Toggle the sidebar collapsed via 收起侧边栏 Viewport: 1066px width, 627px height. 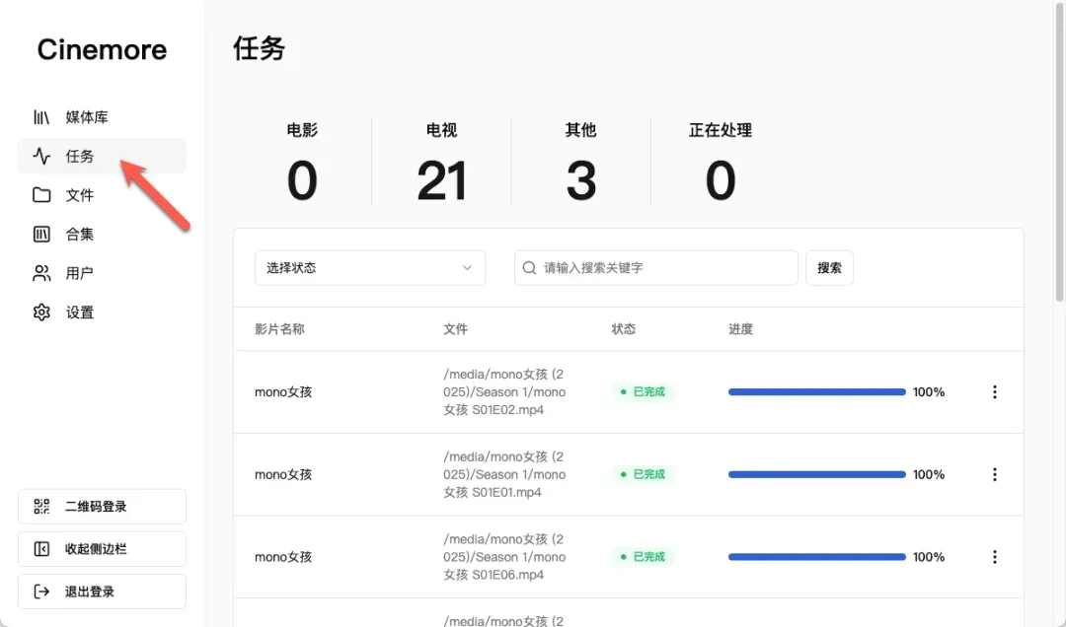coord(41,548)
